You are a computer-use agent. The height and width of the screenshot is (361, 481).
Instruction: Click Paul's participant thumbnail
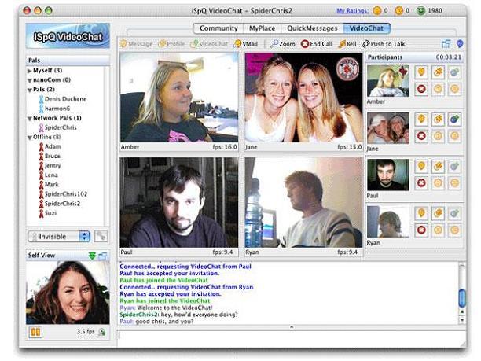[388, 175]
